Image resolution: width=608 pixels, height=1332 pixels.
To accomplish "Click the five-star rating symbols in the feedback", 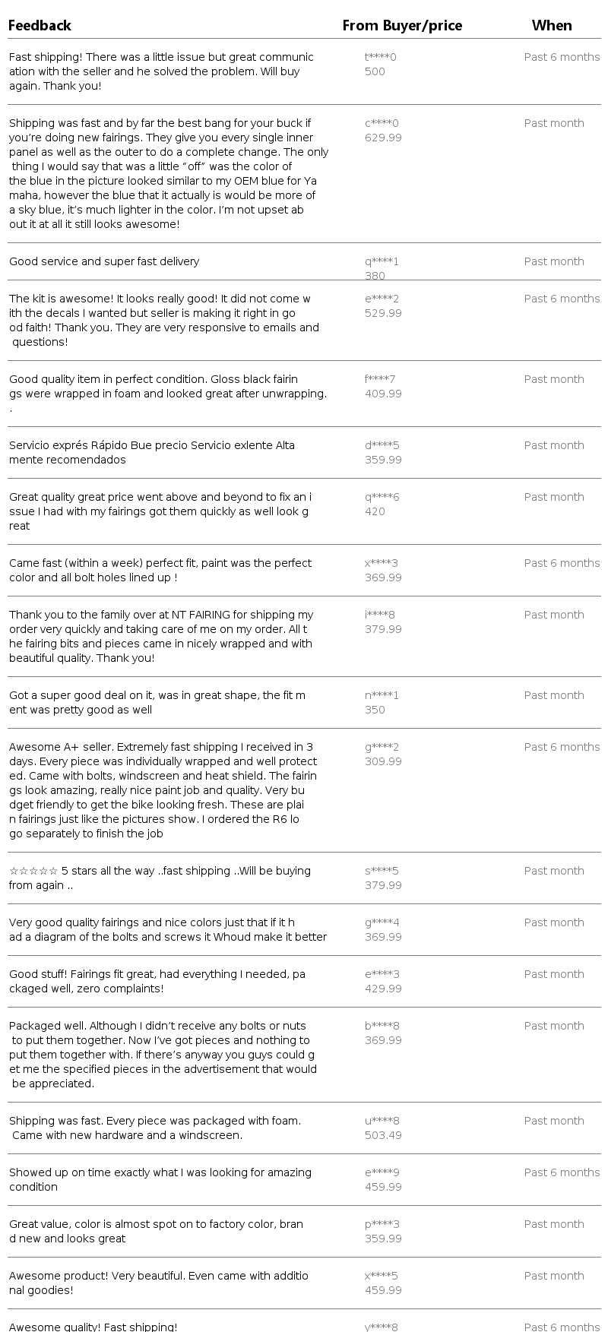I will [33, 871].
